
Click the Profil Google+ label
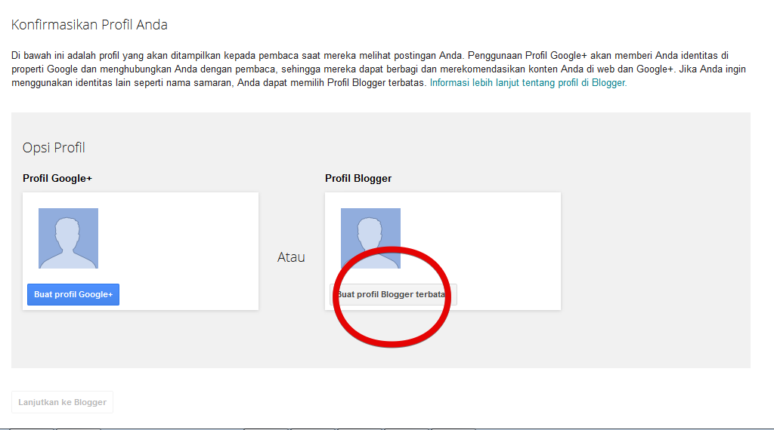click(57, 178)
